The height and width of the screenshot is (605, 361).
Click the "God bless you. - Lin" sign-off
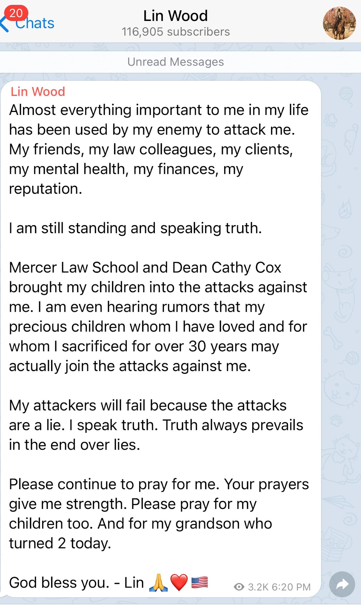[76, 583]
